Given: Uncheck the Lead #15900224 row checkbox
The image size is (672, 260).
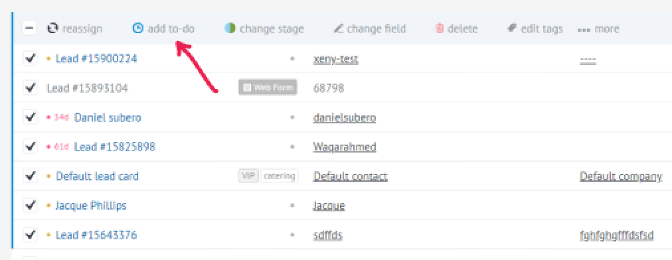Looking at the screenshot, I should [30, 58].
